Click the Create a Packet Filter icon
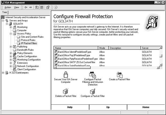166x115 pixels. pyautogui.click(x=119, y=75)
